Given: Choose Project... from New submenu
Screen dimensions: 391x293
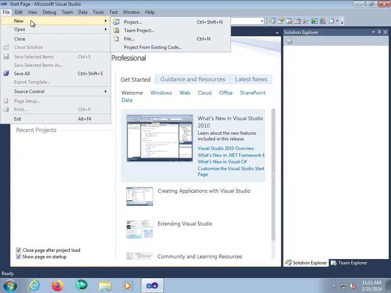Looking at the screenshot, I should [171, 22].
